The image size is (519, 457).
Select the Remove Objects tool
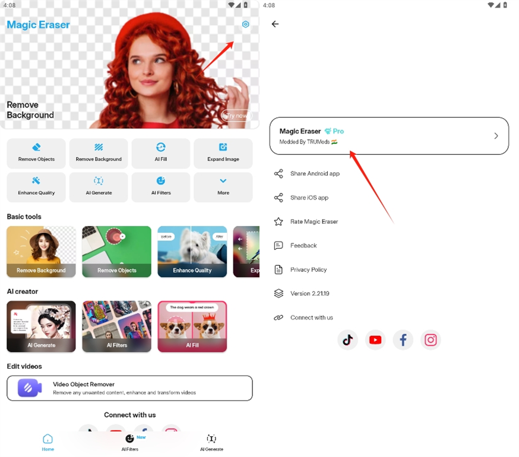[x=36, y=153]
